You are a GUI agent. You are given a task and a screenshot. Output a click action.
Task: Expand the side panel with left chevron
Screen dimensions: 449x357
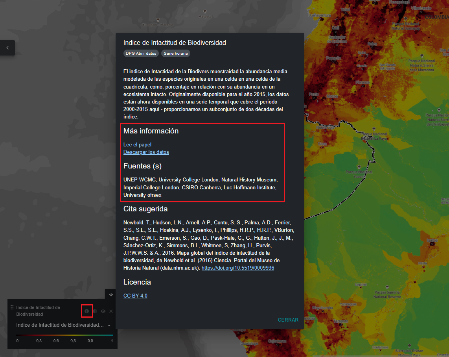[7, 48]
